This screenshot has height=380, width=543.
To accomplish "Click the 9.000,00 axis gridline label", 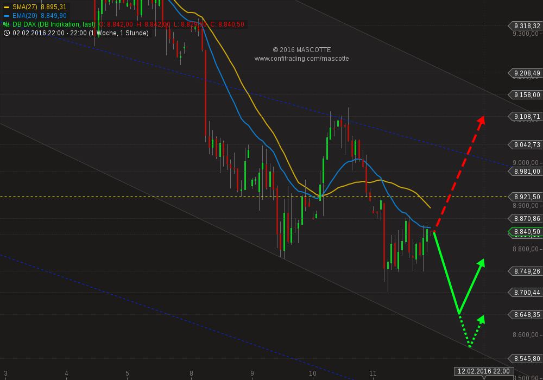I will click(x=525, y=163).
